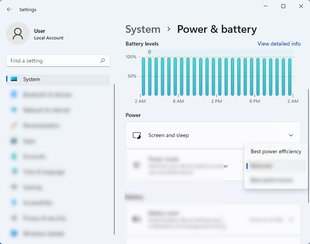
Task: Go back using the back arrow
Action: point(9,9)
